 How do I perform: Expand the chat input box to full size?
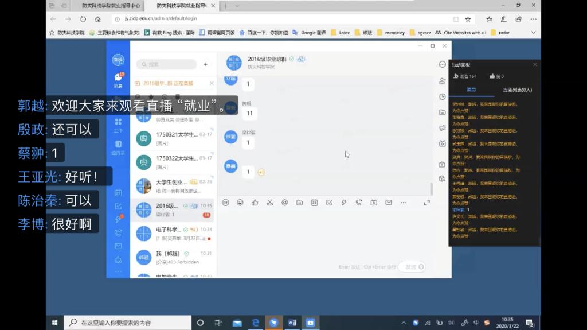pyautogui.click(x=426, y=203)
